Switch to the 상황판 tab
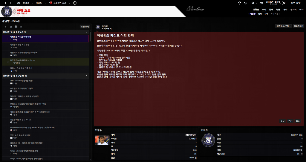 [256, 9]
